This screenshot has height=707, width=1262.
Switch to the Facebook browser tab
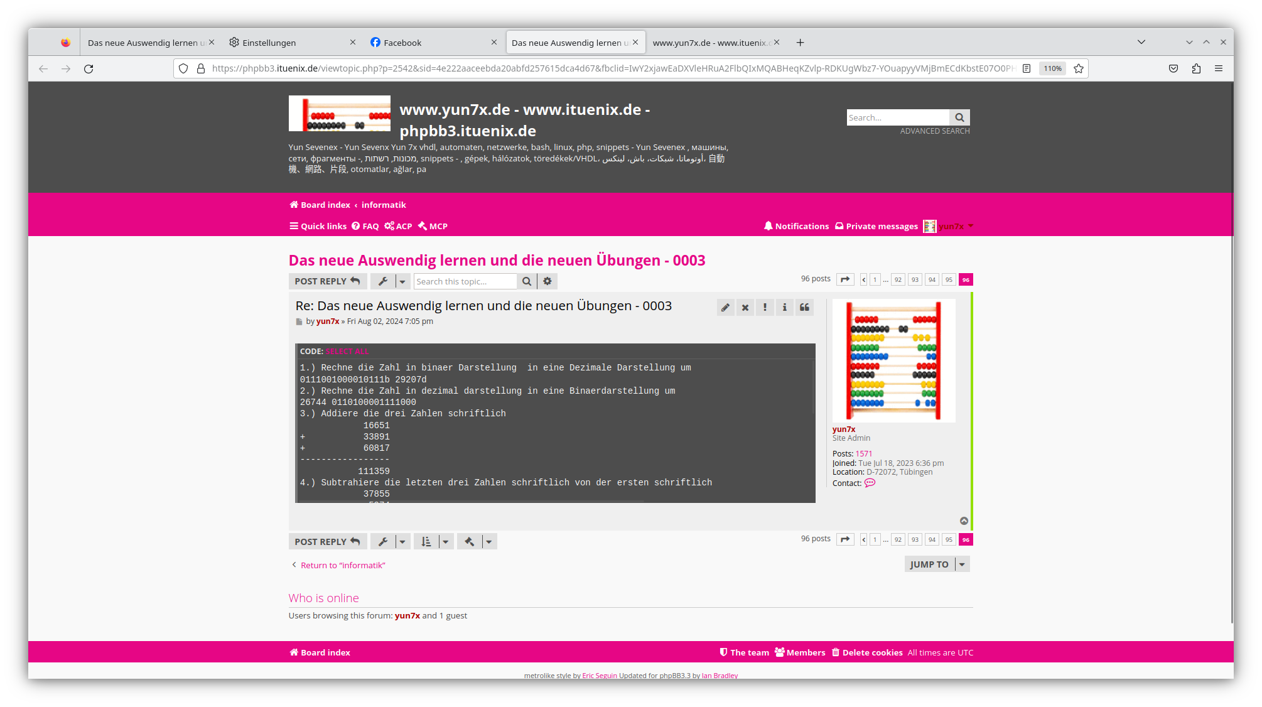point(404,42)
